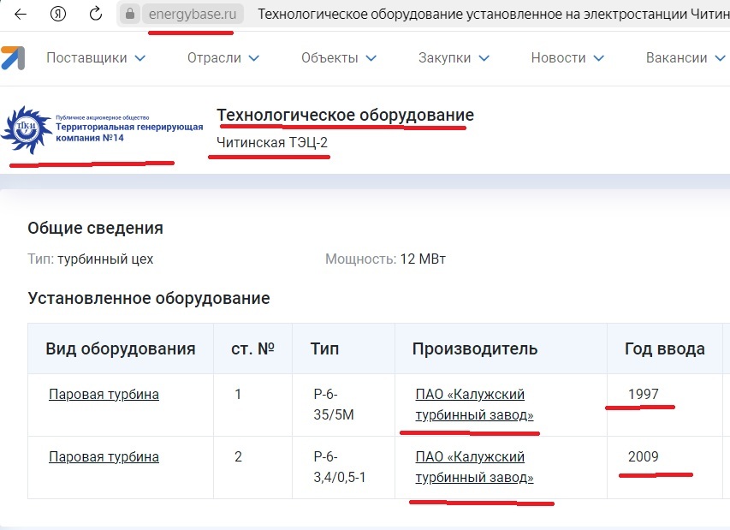Expand the Объекты dropdown menu
Viewport: 730px width, 530px height.
click(x=339, y=58)
